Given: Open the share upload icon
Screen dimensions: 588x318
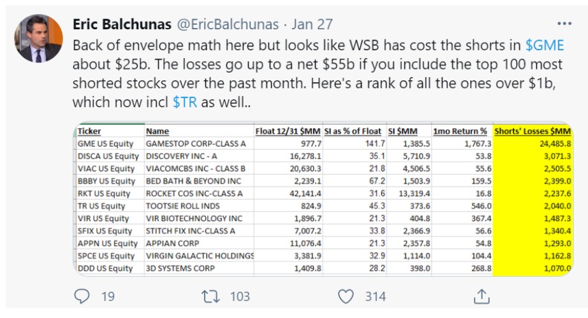Looking at the screenshot, I should point(482,296).
